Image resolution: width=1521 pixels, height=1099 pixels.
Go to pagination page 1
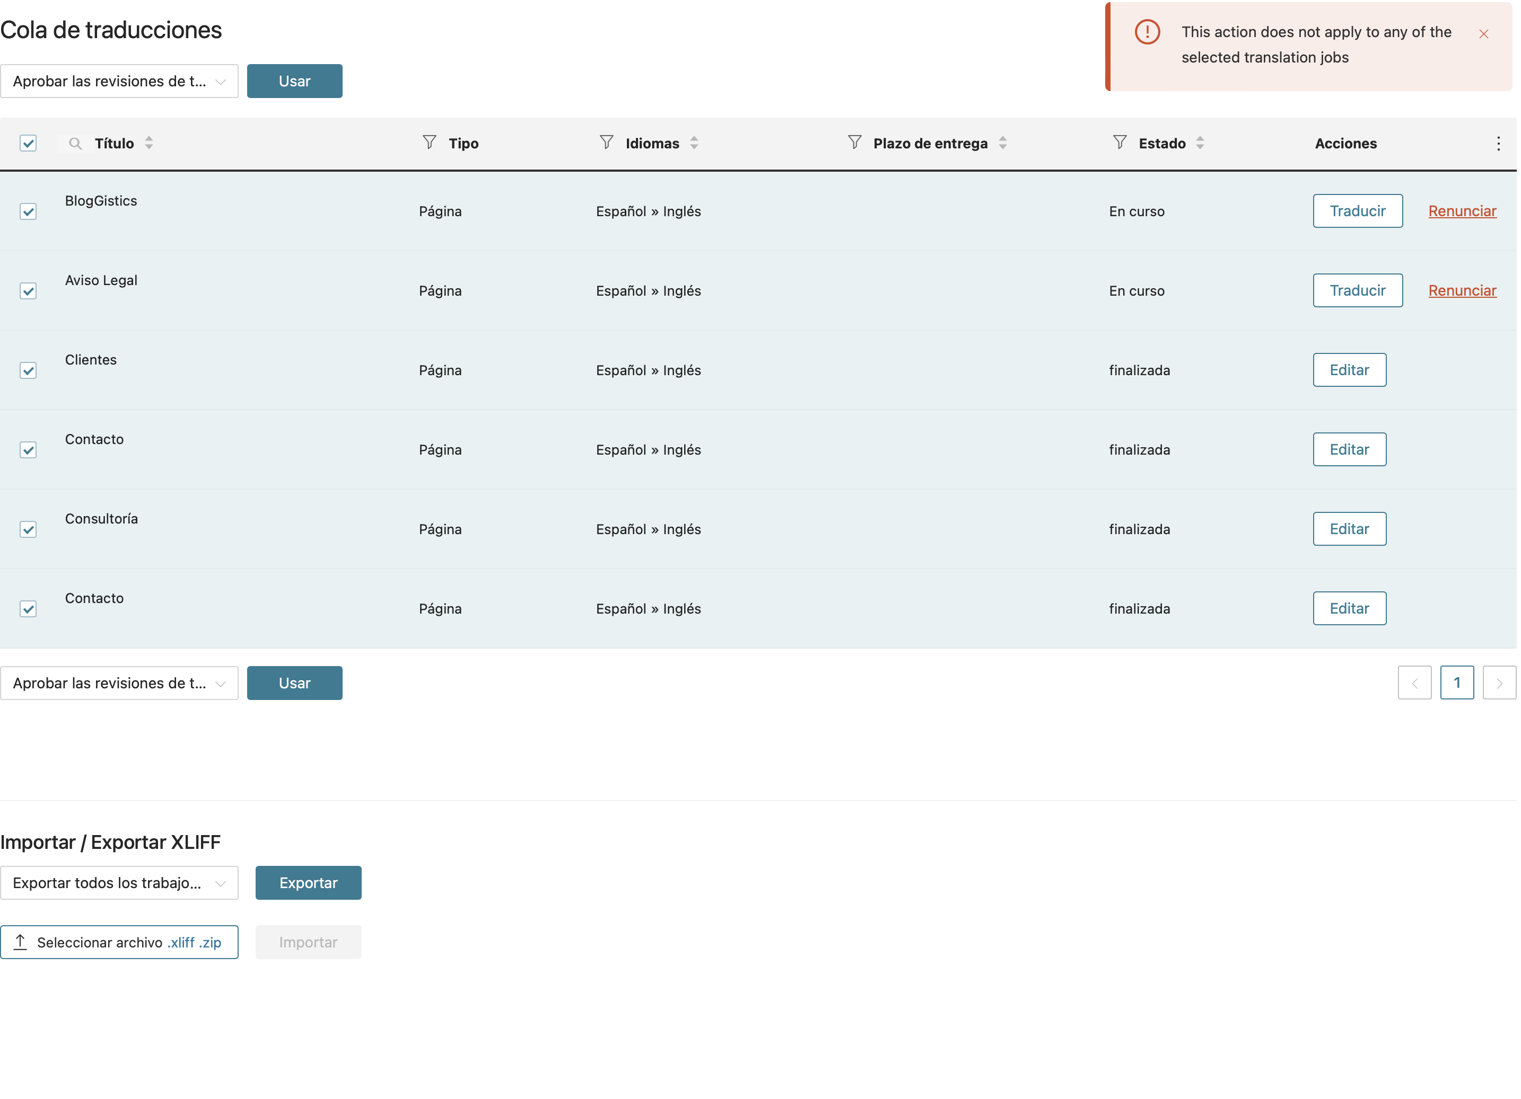click(x=1457, y=683)
